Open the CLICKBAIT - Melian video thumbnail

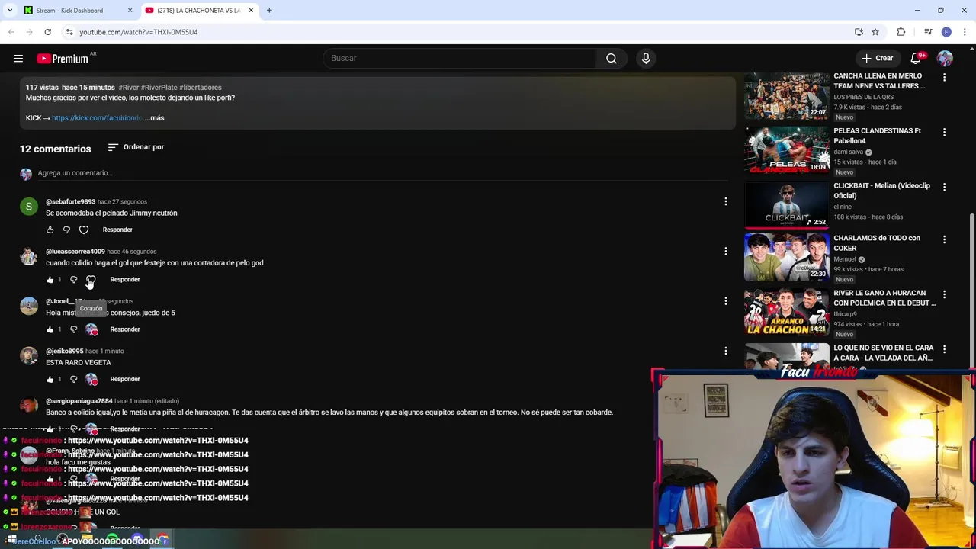point(786,205)
